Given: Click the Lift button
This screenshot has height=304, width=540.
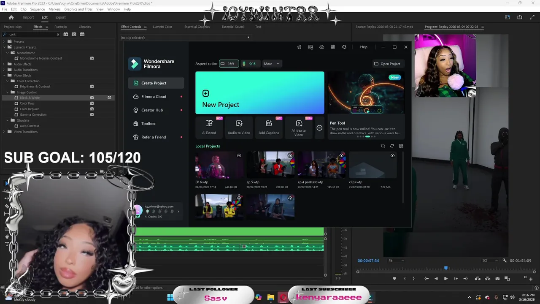Looking at the screenshot, I should click(x=478, y=279).
